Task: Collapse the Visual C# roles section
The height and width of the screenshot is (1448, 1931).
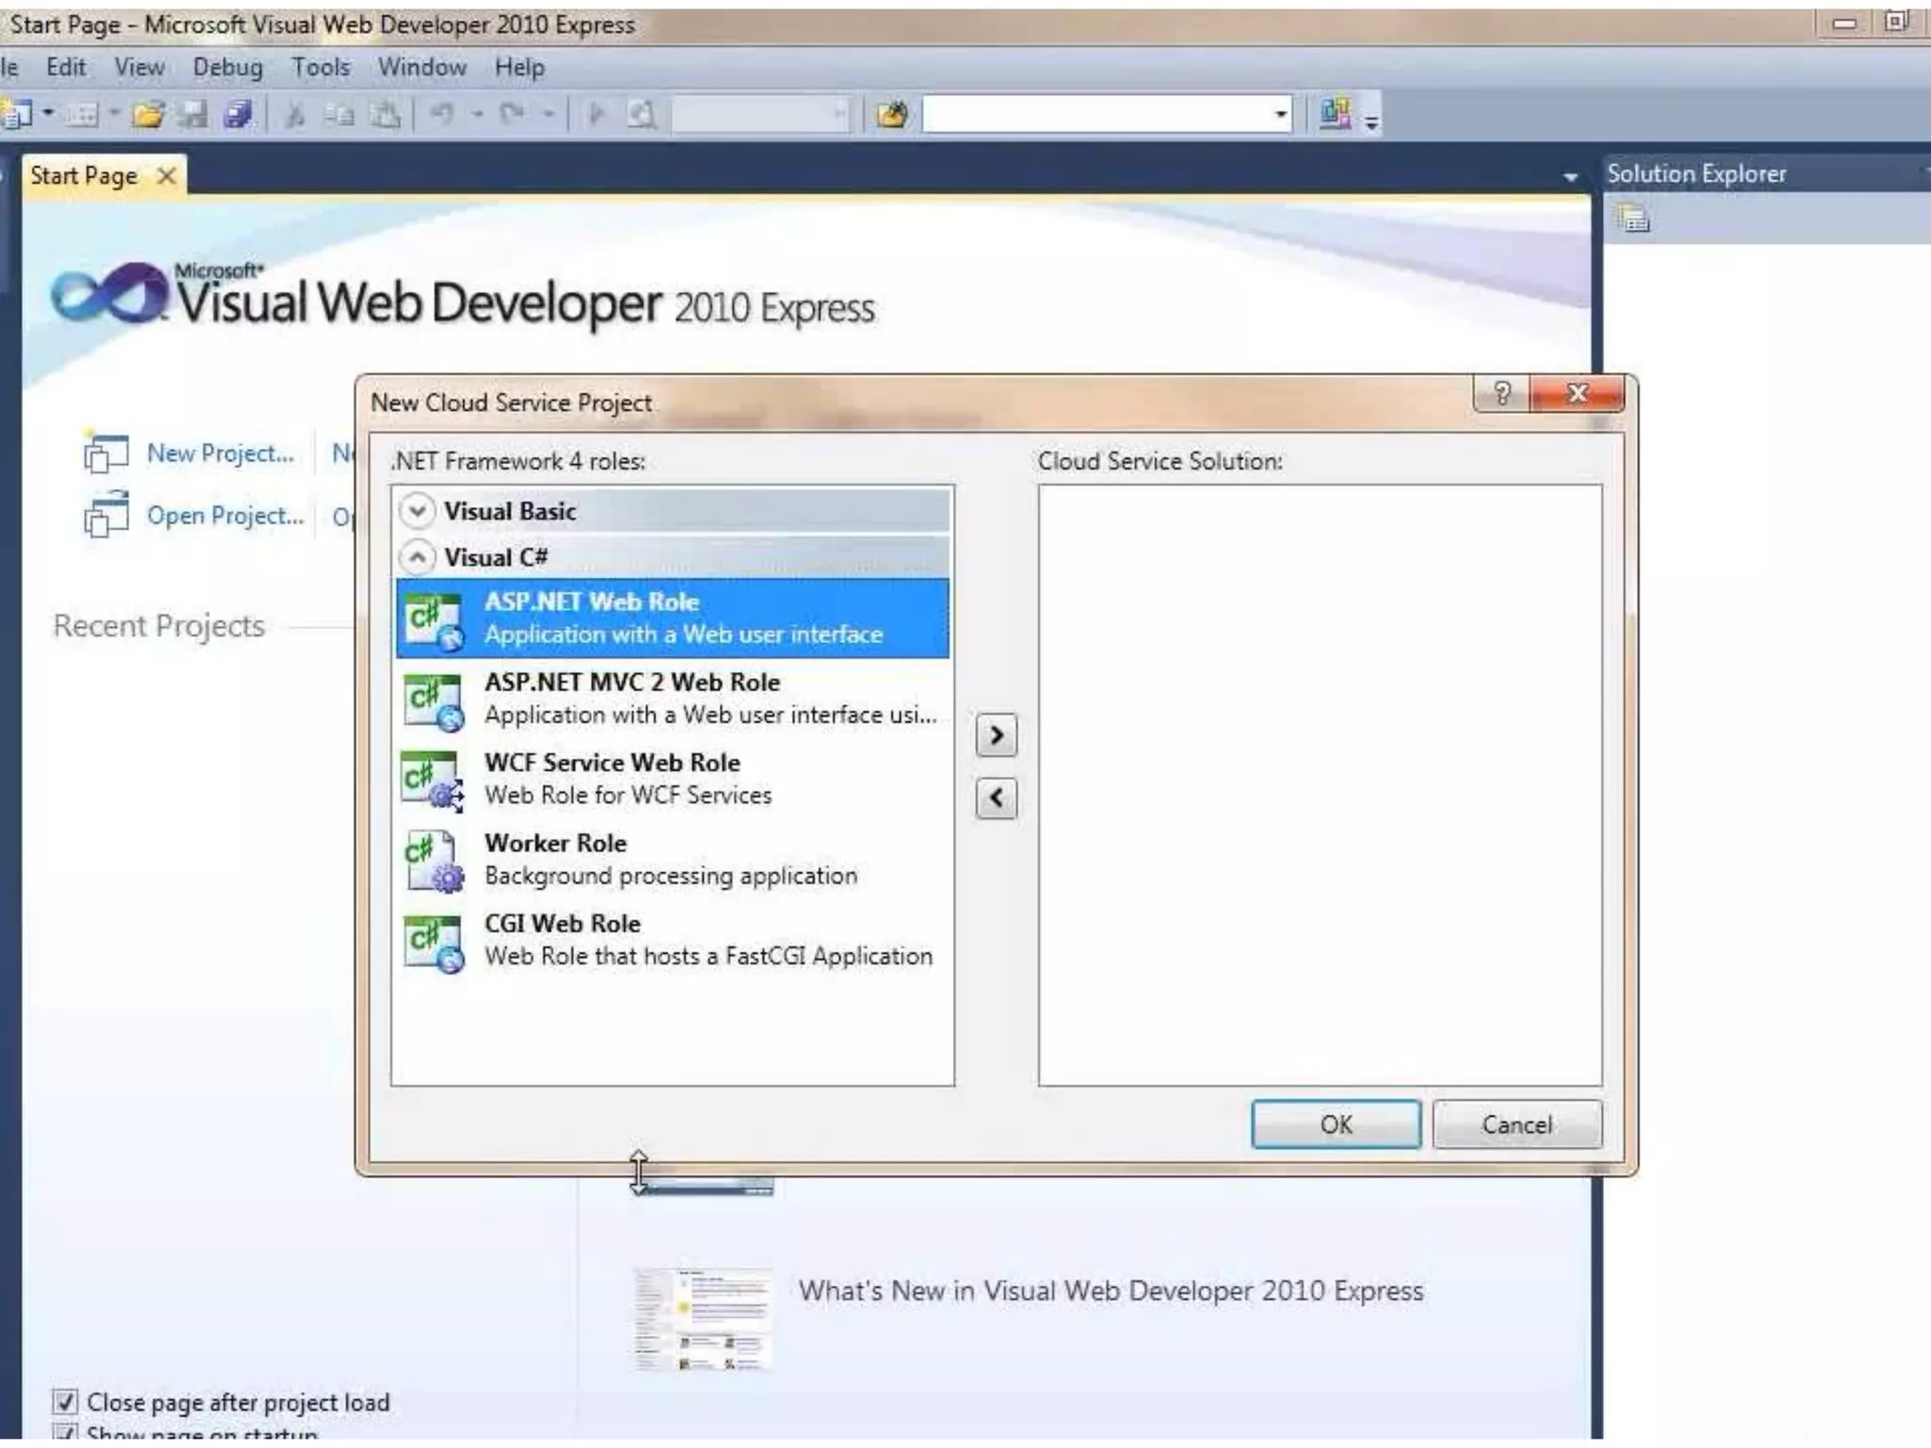Action: tap(417, 557)
